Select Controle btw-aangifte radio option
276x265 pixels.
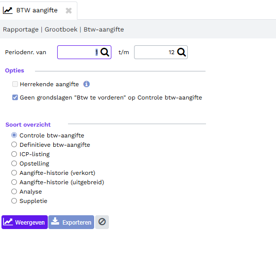(14, 135)
